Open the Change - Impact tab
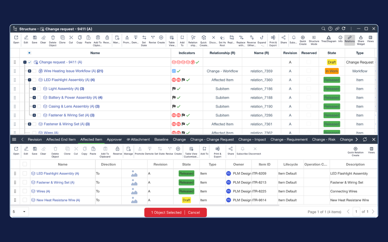 pos(252,139)
